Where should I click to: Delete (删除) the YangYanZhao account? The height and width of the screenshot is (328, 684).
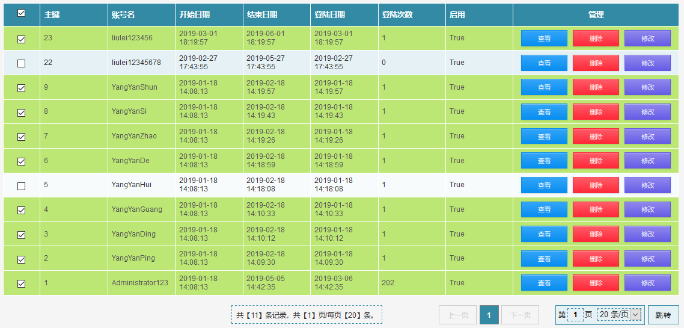pyautogui.click(x=596, y=136)
